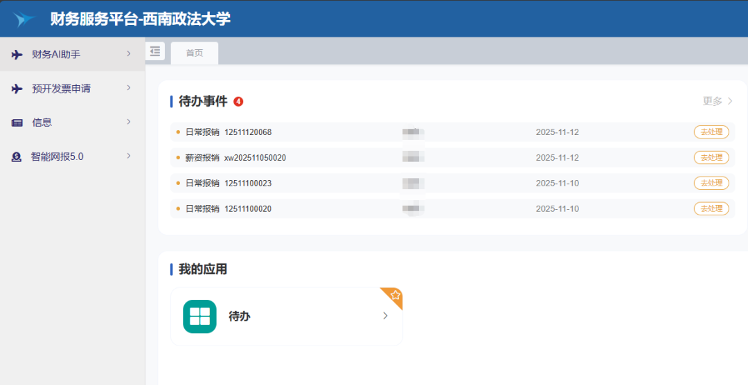
Task: Collapse the sidebar with the menu-fold icon
Action: 155,51
